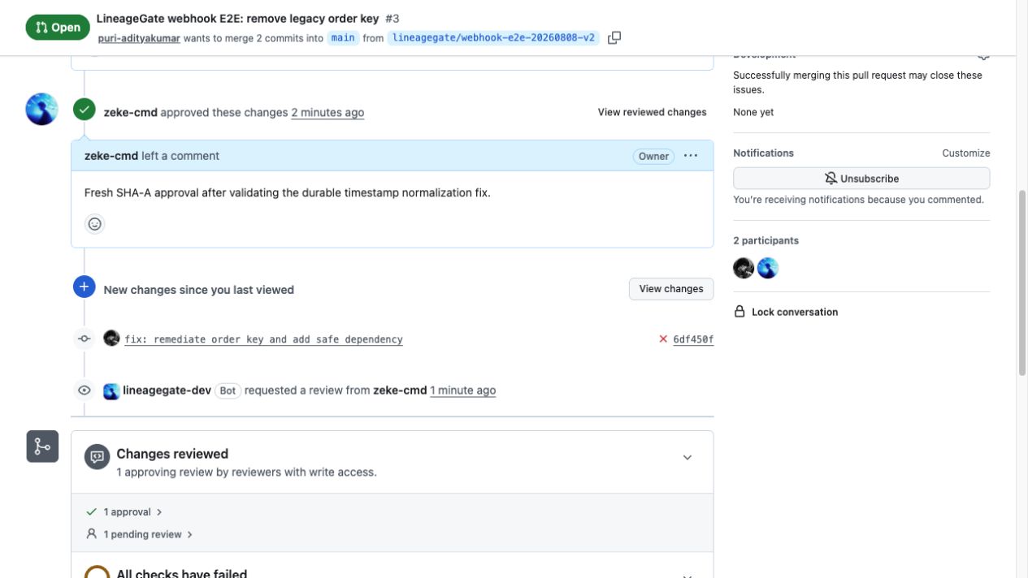This screenshot has width=1028, height=578.
Task: Click the Bot label beside lineagegate-dev
Action: pos(228,390)
